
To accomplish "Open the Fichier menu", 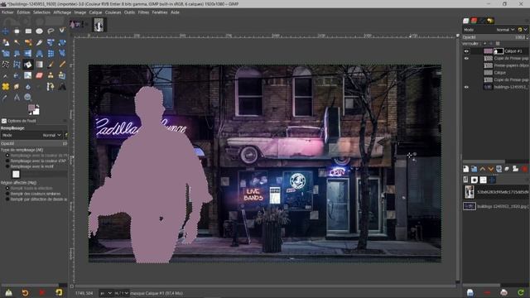I will pos(7,12).
